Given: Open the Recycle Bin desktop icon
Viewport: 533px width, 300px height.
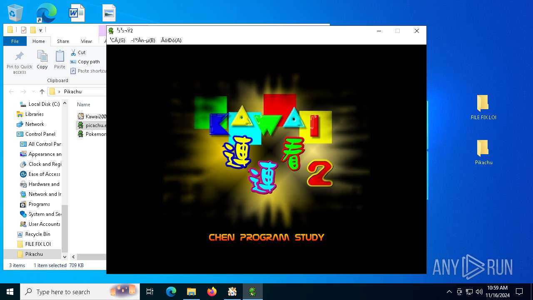Looking at the screenshot, I should [x=15, y=12].
